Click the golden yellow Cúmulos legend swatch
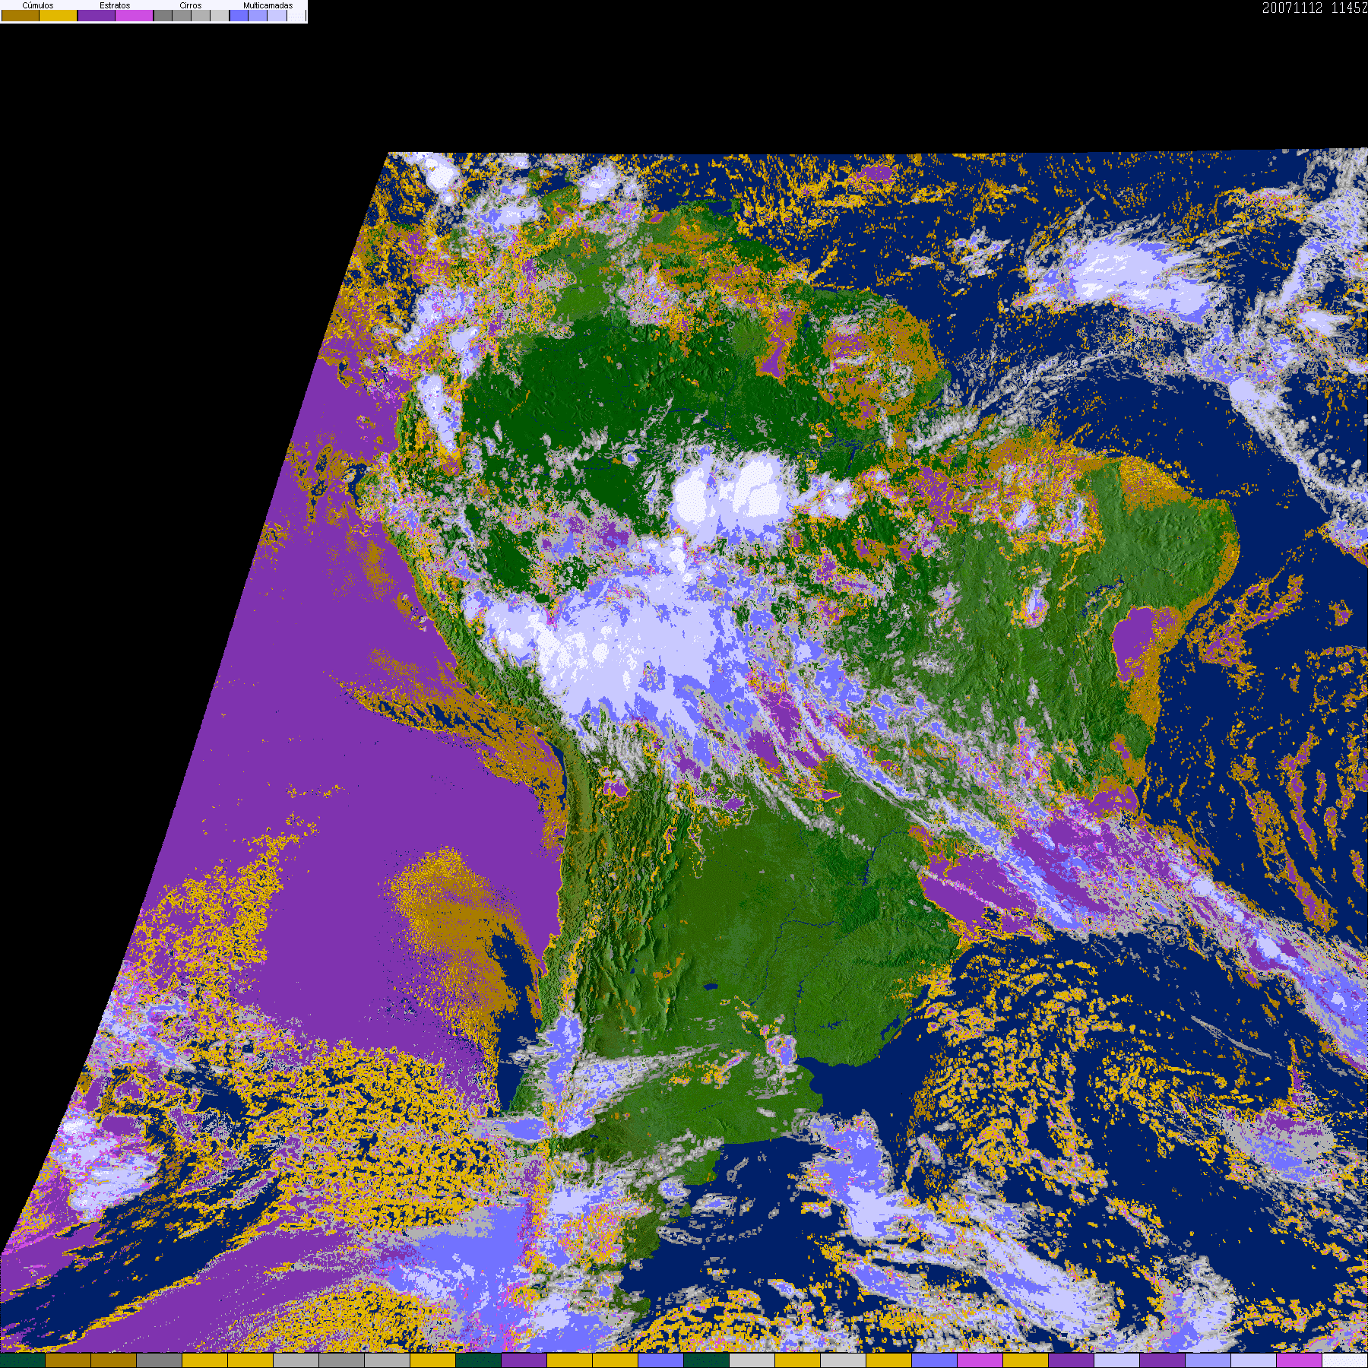The height and width of the screenshot is (1368, 1368). click(59, 15)
